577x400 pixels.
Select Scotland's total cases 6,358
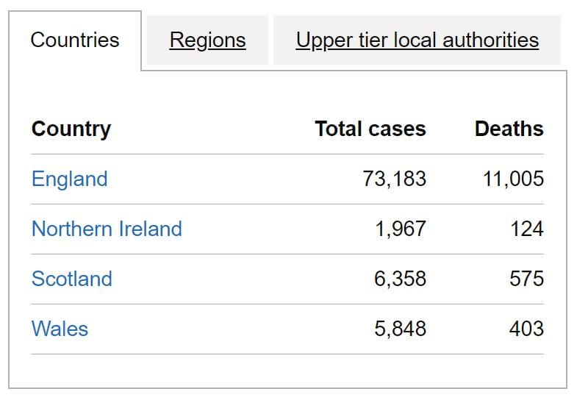[x=400, y=279]
